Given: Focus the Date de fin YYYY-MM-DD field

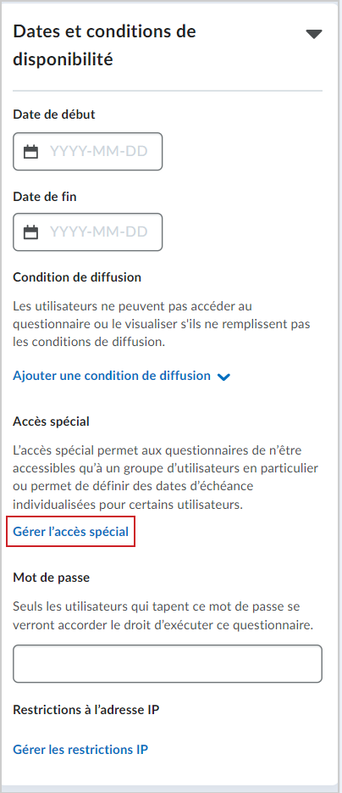Looking at the screenshot, I should 88,232.
